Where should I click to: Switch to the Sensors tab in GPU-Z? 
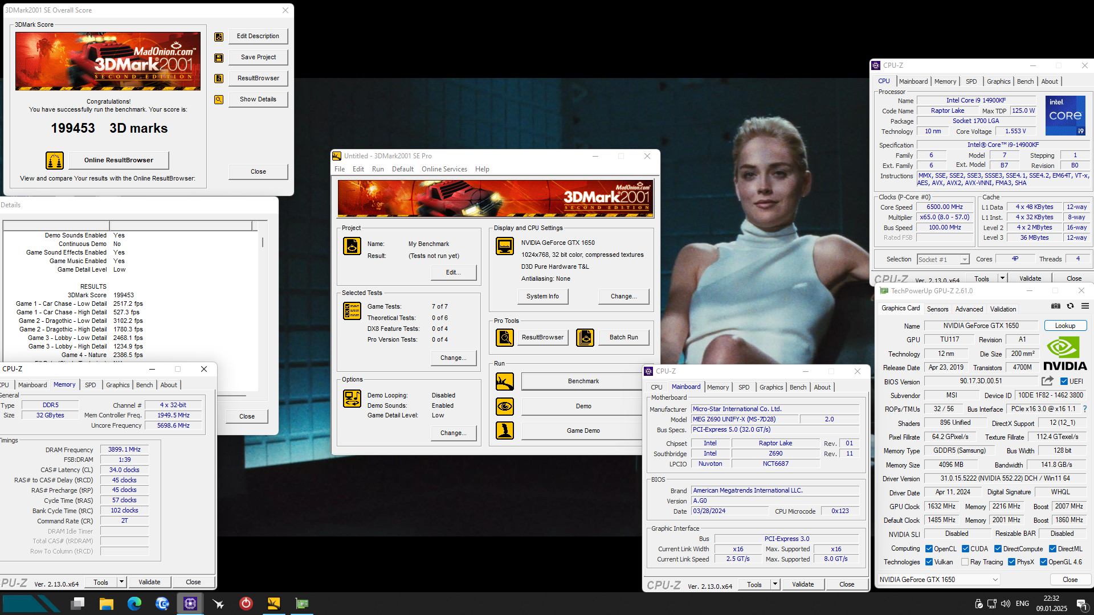point(937,309)
